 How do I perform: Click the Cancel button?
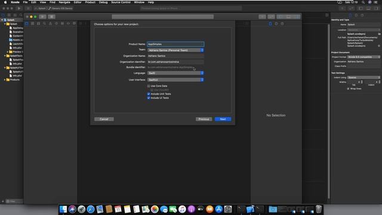click(x=104, y=119)
